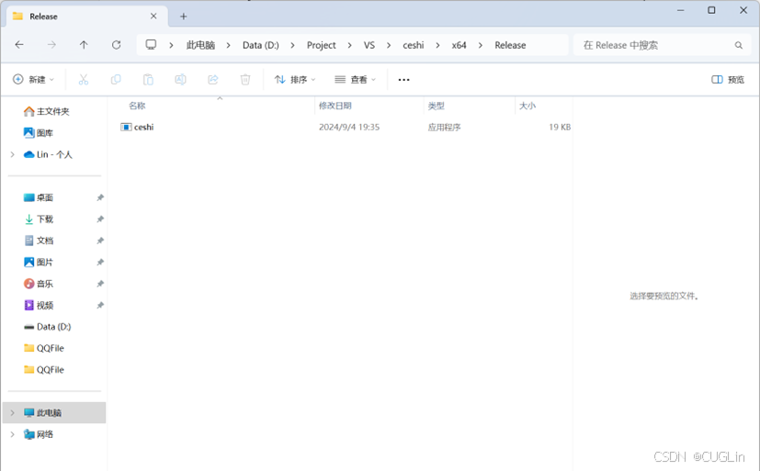Expand the 此电脑 tree node

tap(13, 413)
